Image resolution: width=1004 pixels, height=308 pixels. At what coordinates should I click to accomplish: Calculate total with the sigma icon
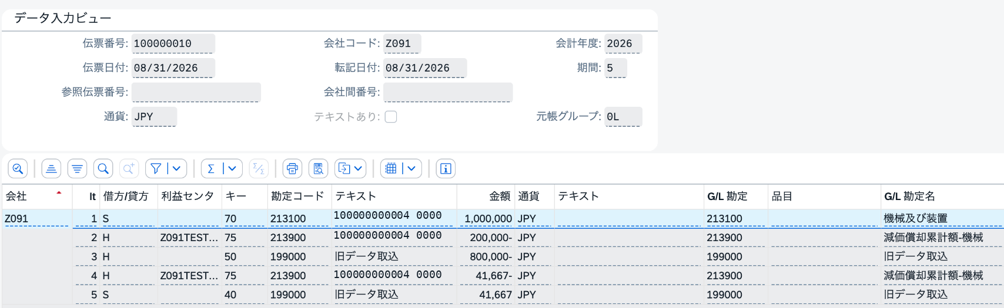[211, 169]
